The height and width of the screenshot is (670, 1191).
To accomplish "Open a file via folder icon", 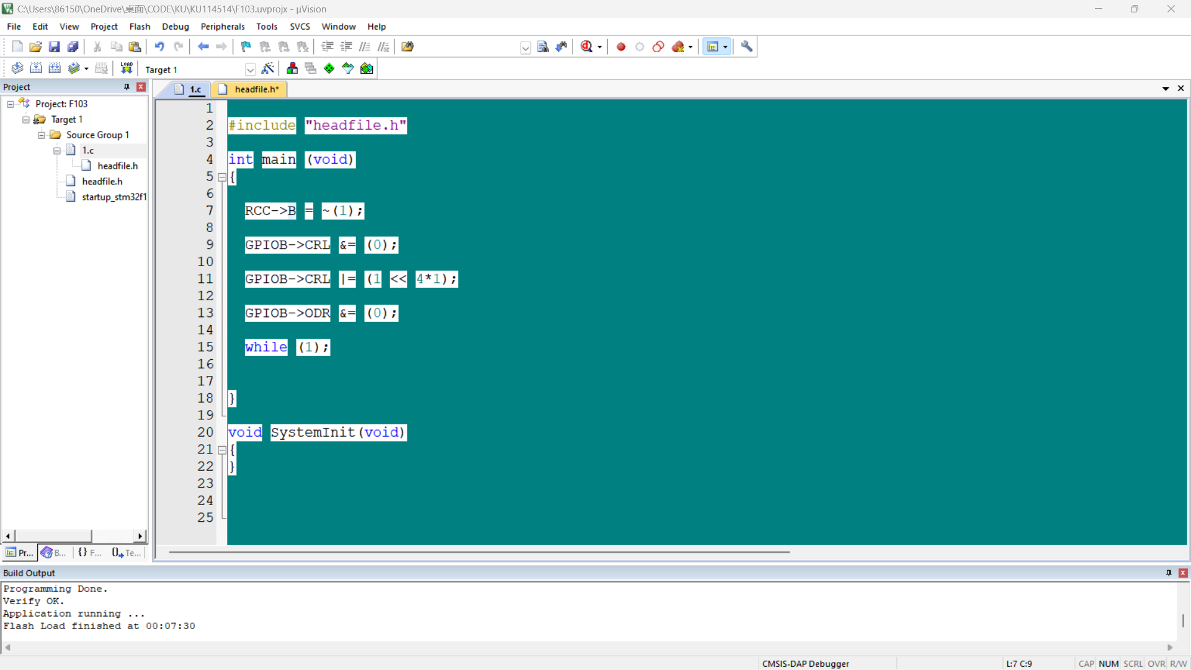I will 35,47.
